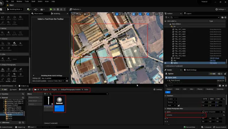This screenshot has height=129, width=228.
Task: Select the BSPConv tool in Volumes
Action: (x=15, y=44)
